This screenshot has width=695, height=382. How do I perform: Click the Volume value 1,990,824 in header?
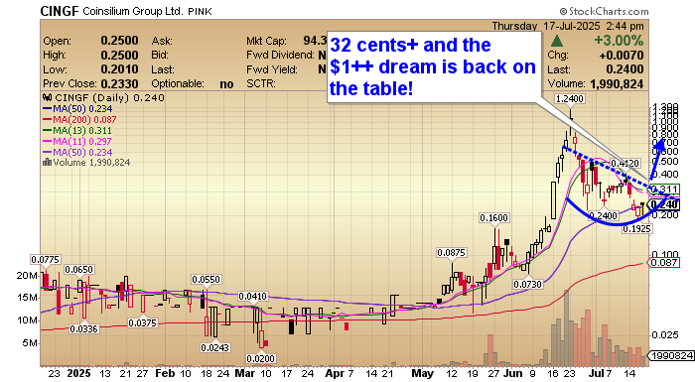[617, 83]
